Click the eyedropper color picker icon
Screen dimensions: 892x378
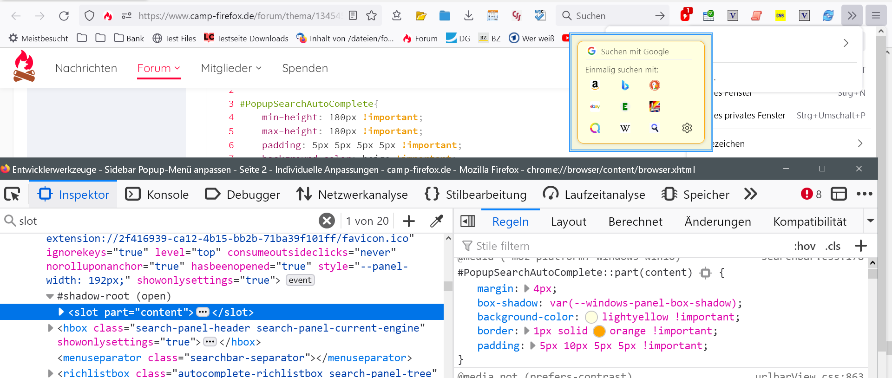click(436, 221)
